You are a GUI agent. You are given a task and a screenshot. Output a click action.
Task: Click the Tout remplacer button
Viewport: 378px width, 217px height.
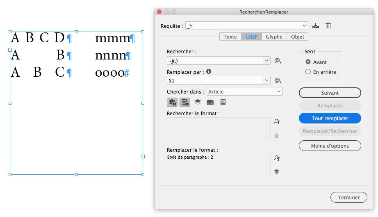(x=330, y=118)
